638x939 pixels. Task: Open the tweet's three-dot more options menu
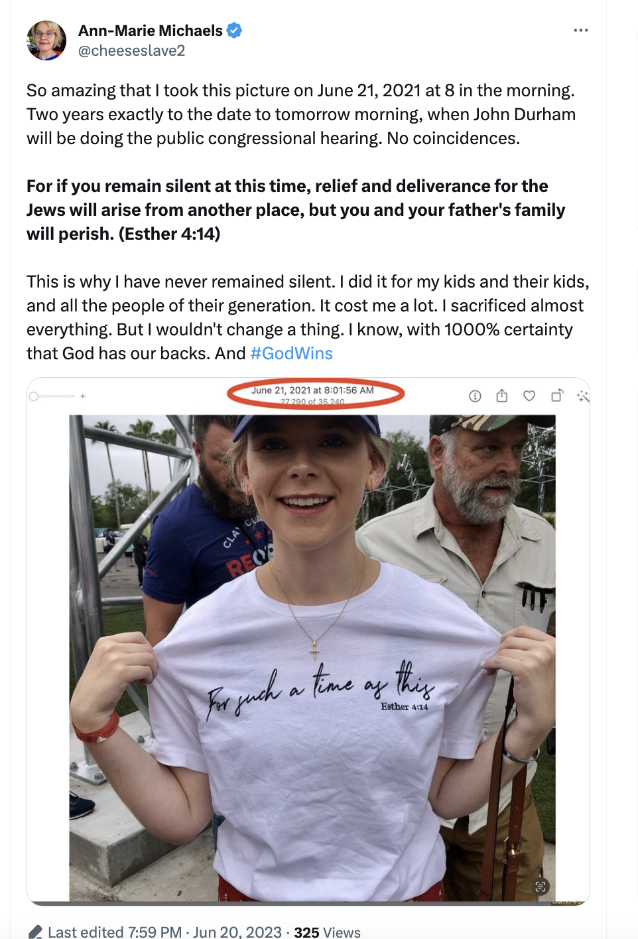tap(581, 31)
